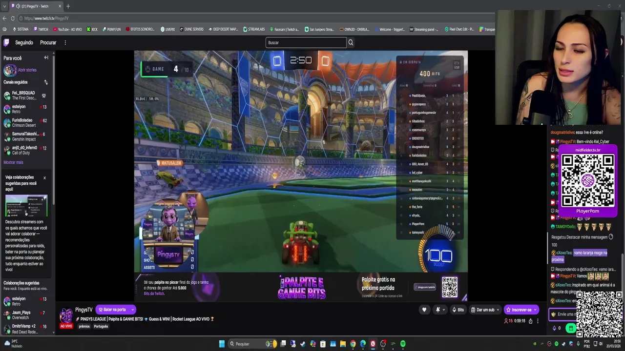Screen dimensions: 625x351
Task: Open anj0_d0_infern0 Call of Duty channel
Action: click(25, 150)
